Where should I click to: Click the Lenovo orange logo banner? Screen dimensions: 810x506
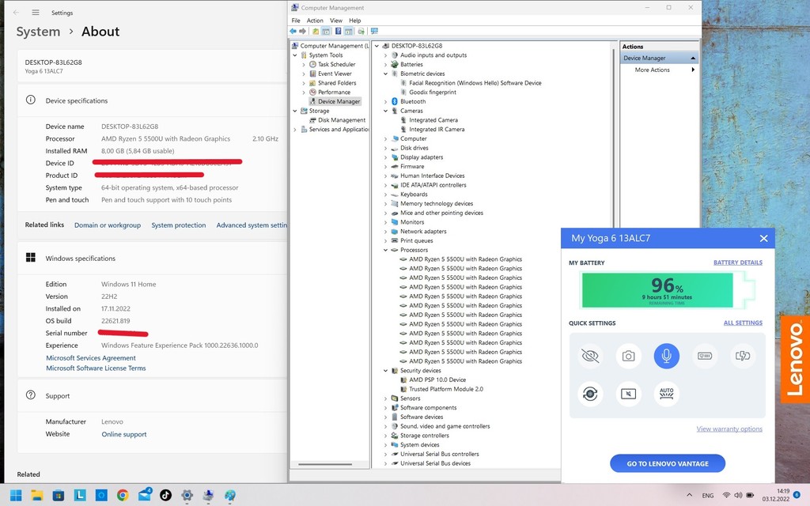[795, 360]
